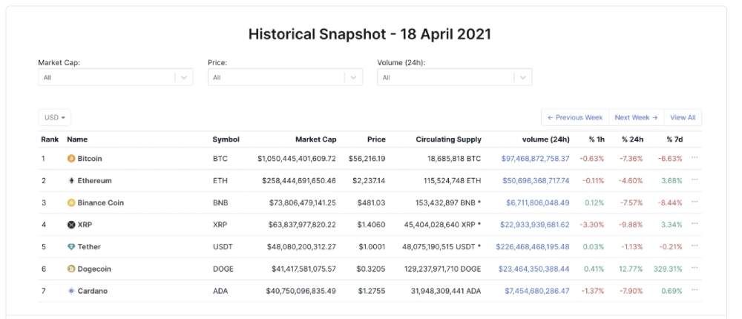Click the XRP logo icon
The width and height of the screenshot is (742, 319).
point(71,225)
